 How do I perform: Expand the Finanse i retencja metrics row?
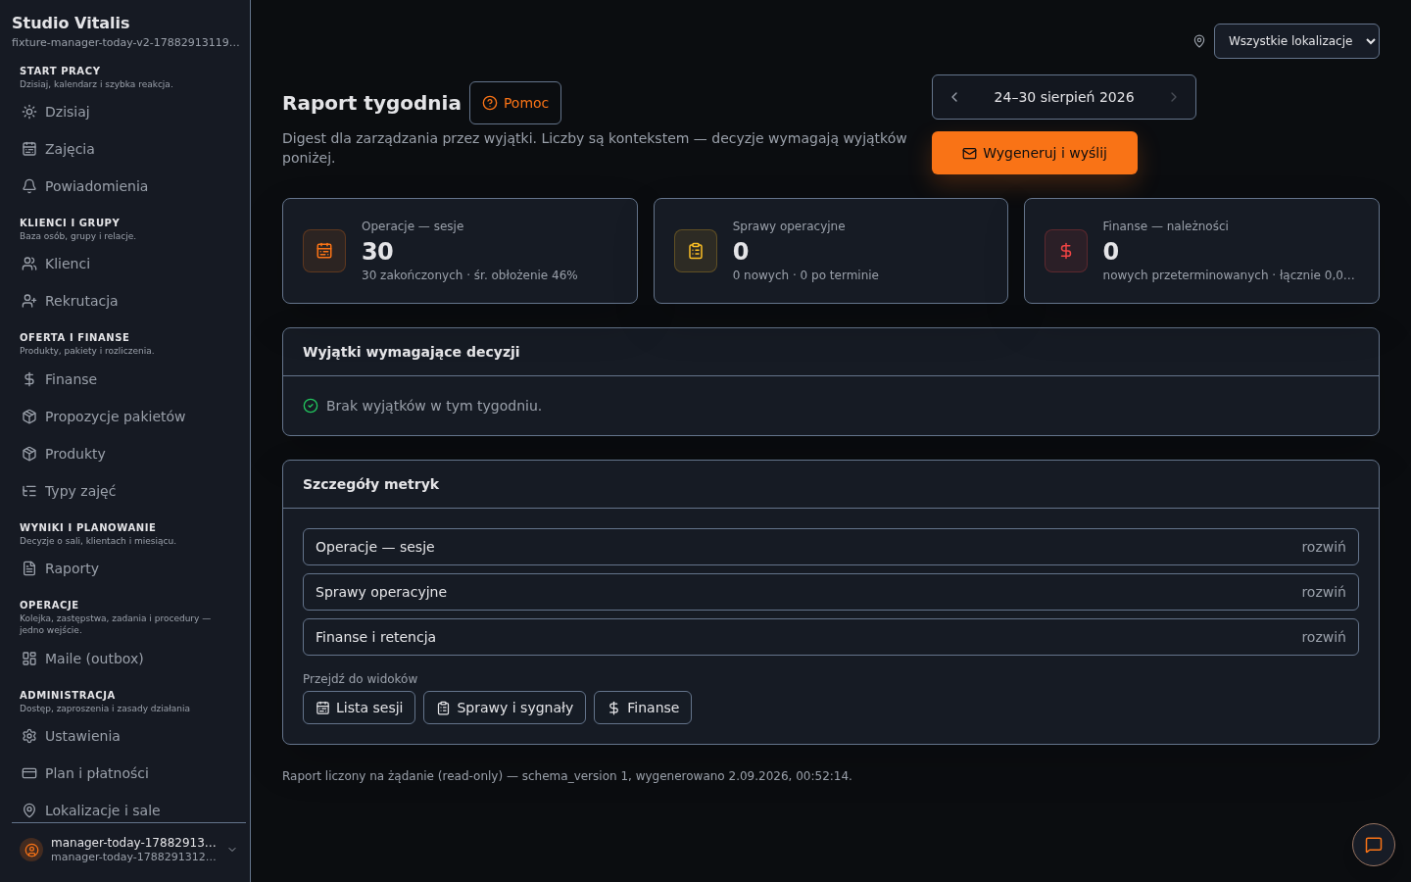[831, 637]
